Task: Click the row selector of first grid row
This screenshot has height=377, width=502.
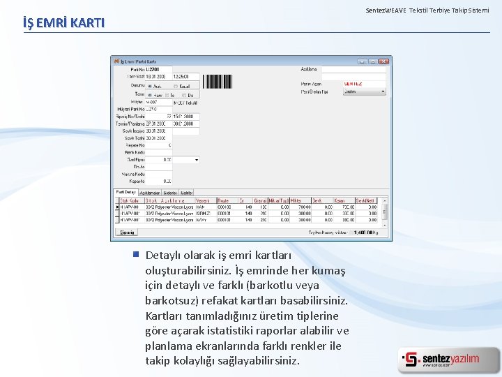Action: tap(117, 207)
